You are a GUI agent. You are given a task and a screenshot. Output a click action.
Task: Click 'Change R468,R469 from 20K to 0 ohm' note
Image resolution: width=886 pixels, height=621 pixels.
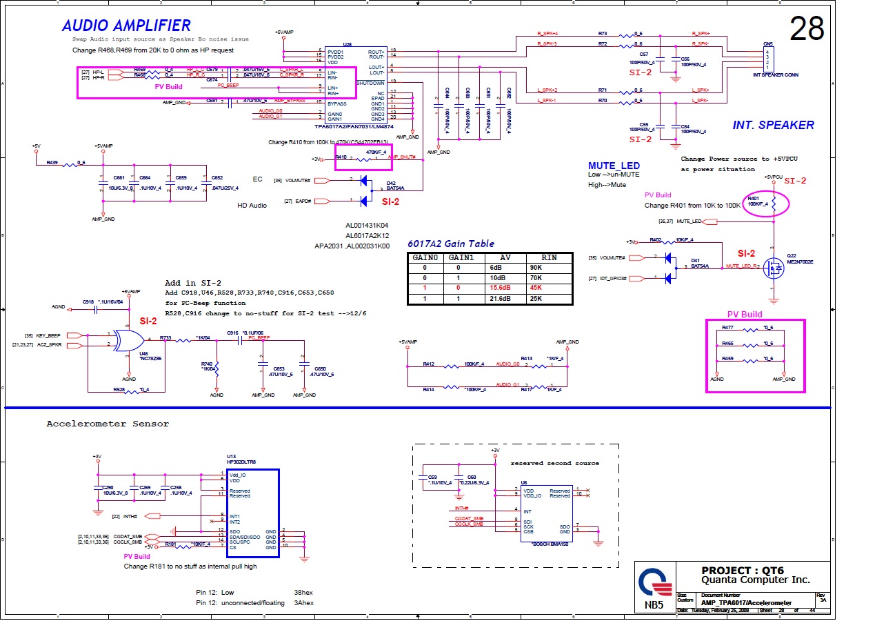[x=153, y=50]
